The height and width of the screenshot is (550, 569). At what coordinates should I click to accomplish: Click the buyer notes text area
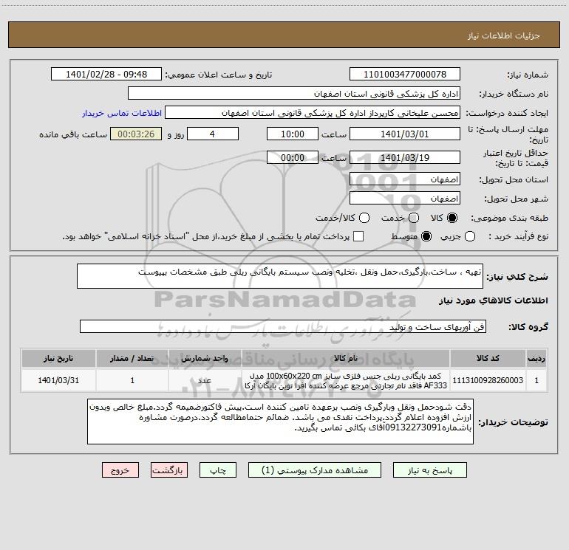click(280, 422)
